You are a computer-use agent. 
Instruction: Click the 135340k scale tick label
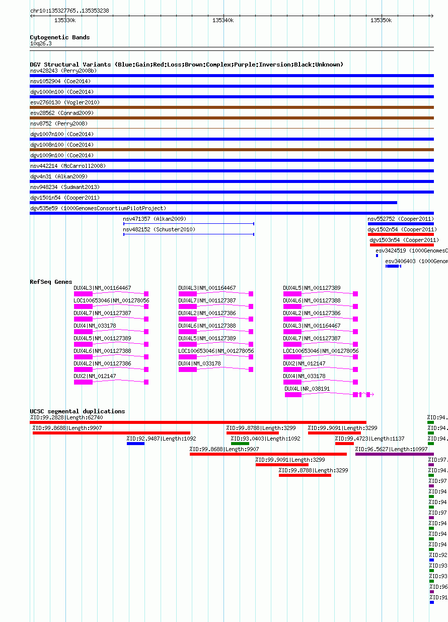pos(223,21)
